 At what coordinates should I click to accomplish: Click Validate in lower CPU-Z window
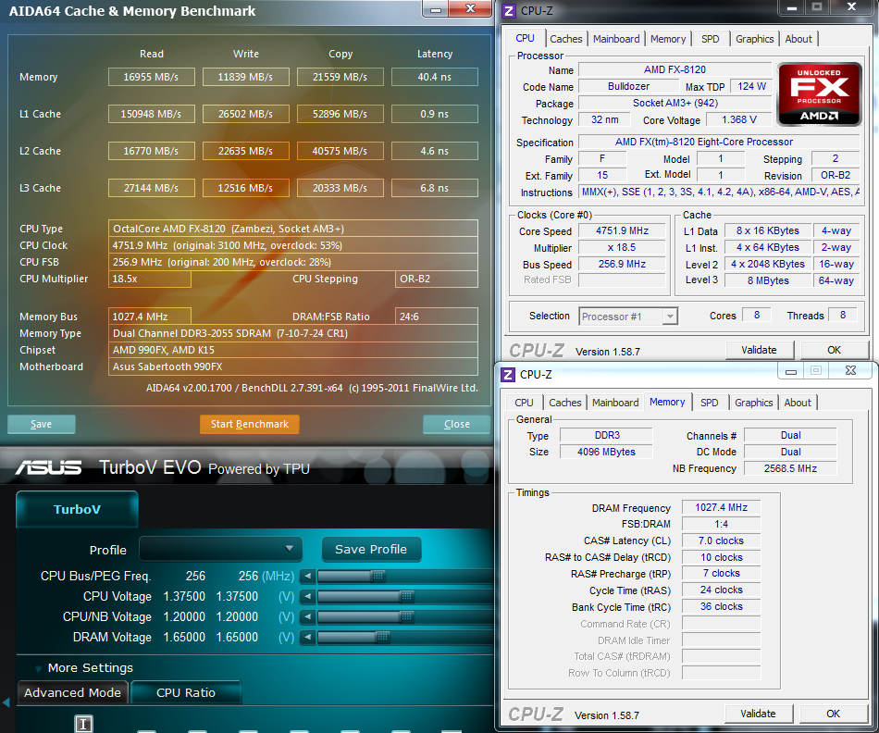[x=758, y=714]
